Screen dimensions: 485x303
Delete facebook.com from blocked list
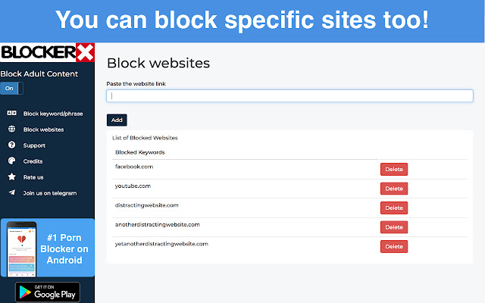[x=393, y=169]
